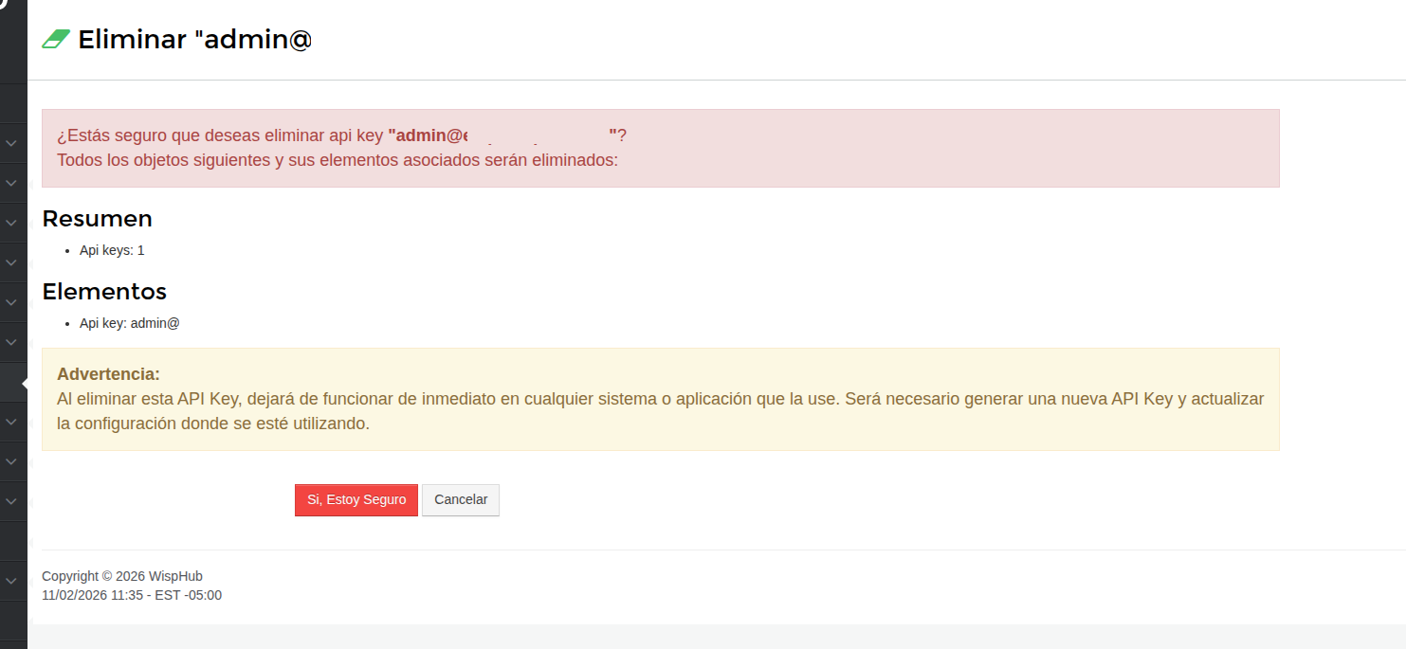Expand the second sidebar section chevron
Screen dimensions: 1406x649
(11, 183)
